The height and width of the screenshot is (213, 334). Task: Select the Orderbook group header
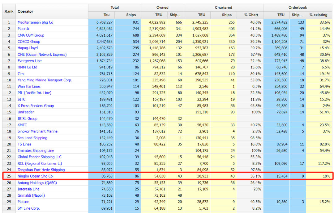pos(298,8)
